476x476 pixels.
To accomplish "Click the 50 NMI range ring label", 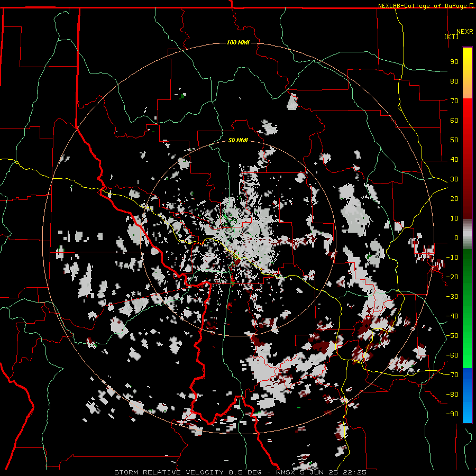I will coord(238,140).
